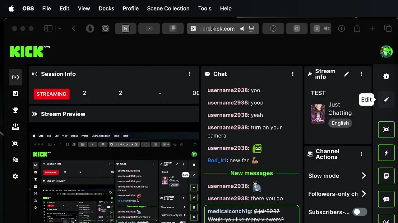Screen dimensions: 398x223
Task: Click the lightning bolt icon in right rail
Action: point(386,153)
